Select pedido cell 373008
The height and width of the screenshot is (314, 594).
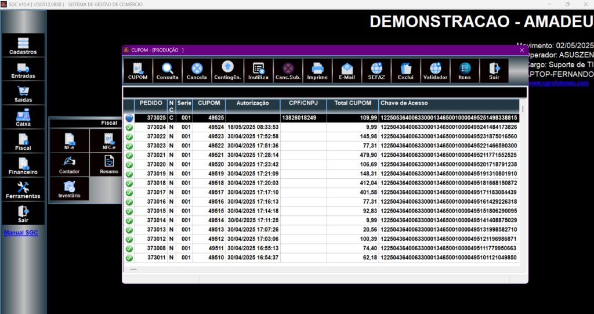[x=151, y=248]
